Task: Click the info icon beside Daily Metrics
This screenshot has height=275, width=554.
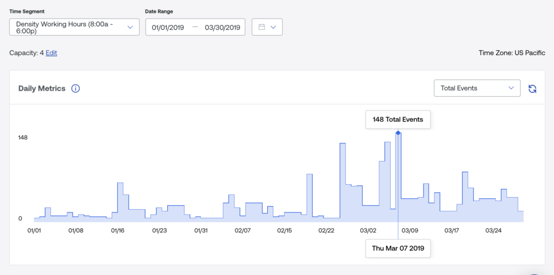Action: tap(76, 89)
